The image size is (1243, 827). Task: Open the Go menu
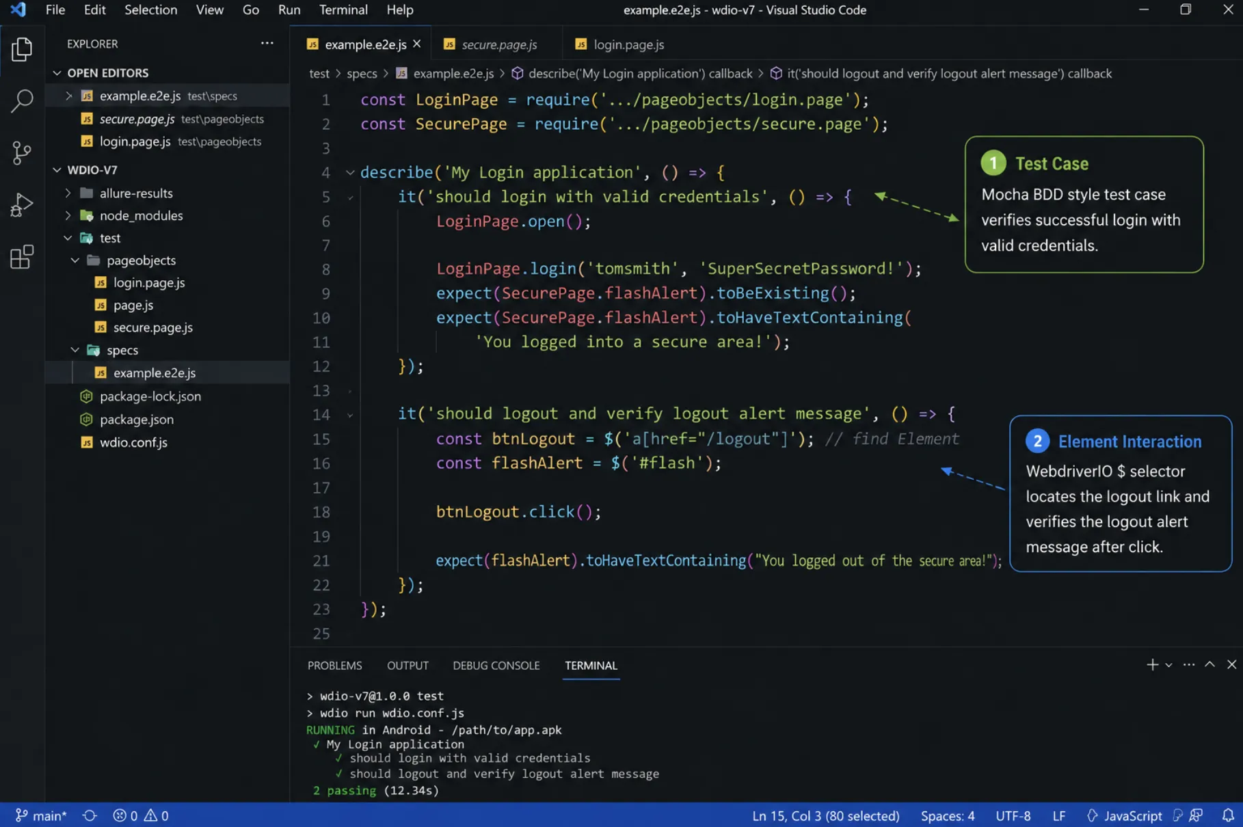251,10
